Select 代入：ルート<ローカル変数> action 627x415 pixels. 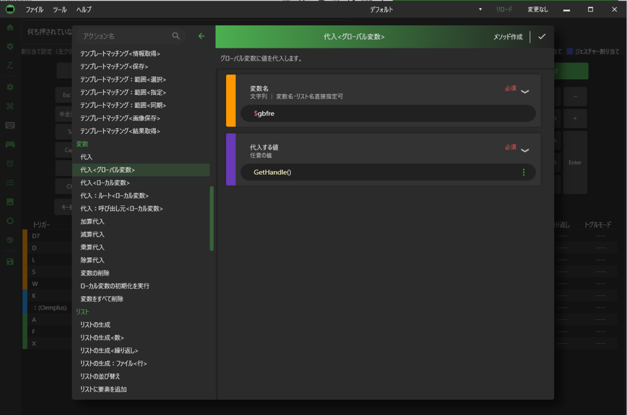point(141,196)
